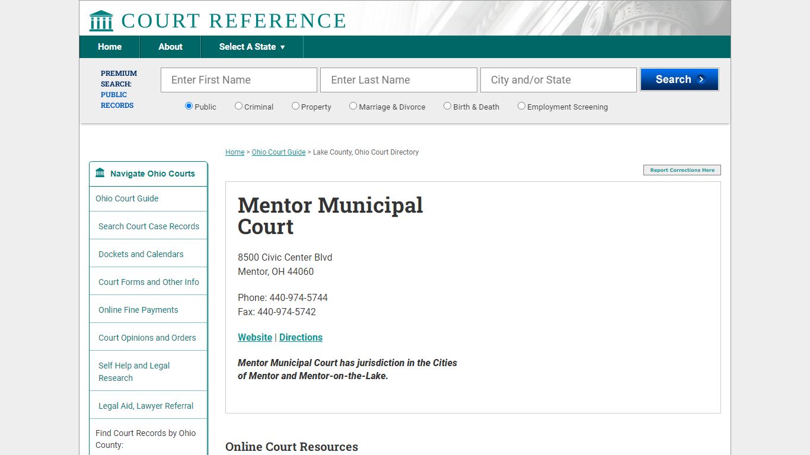The width and height of the screenshot is (810, 455).
Task: Open the court Website link
Action: pos(255,337)
